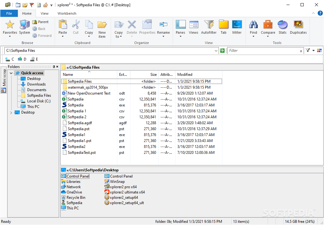
Task: Click the Copy icon
Action: click(x=89, y=25)
